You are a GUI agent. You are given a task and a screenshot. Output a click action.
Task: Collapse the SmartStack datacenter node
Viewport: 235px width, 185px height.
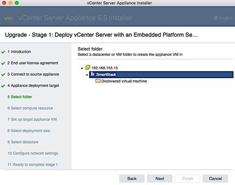click(87, 75)
